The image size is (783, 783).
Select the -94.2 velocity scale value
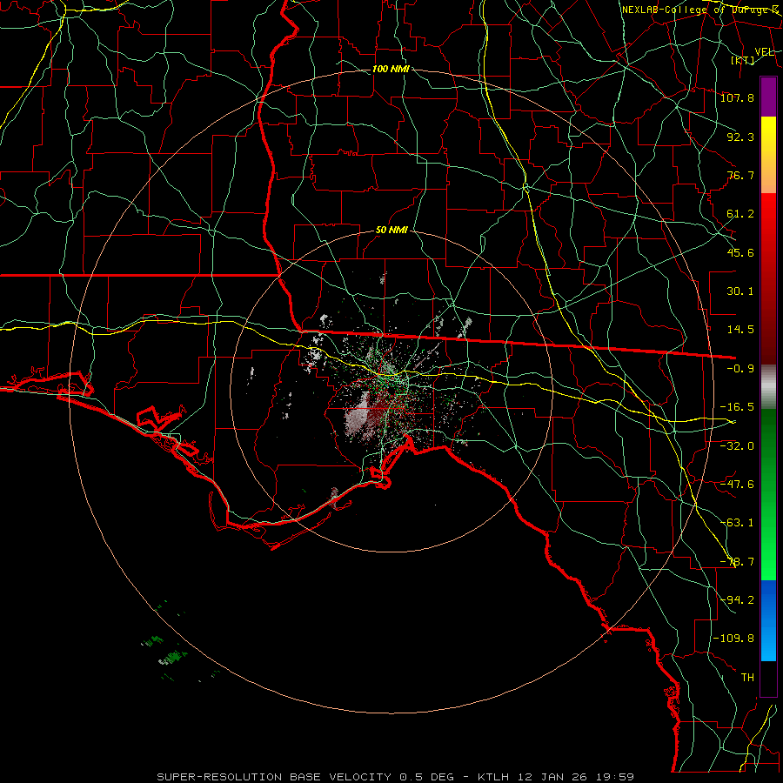(737, 600)
